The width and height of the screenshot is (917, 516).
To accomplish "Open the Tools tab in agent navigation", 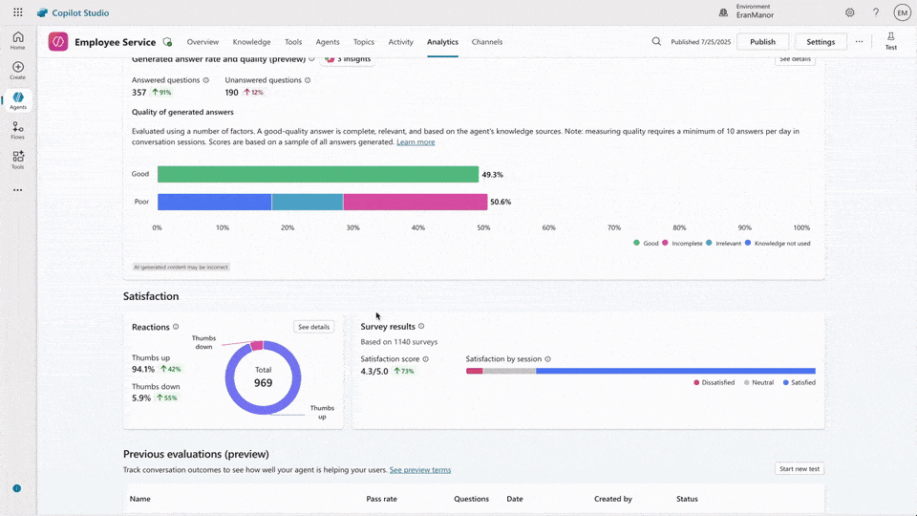I will click(293, 42).
